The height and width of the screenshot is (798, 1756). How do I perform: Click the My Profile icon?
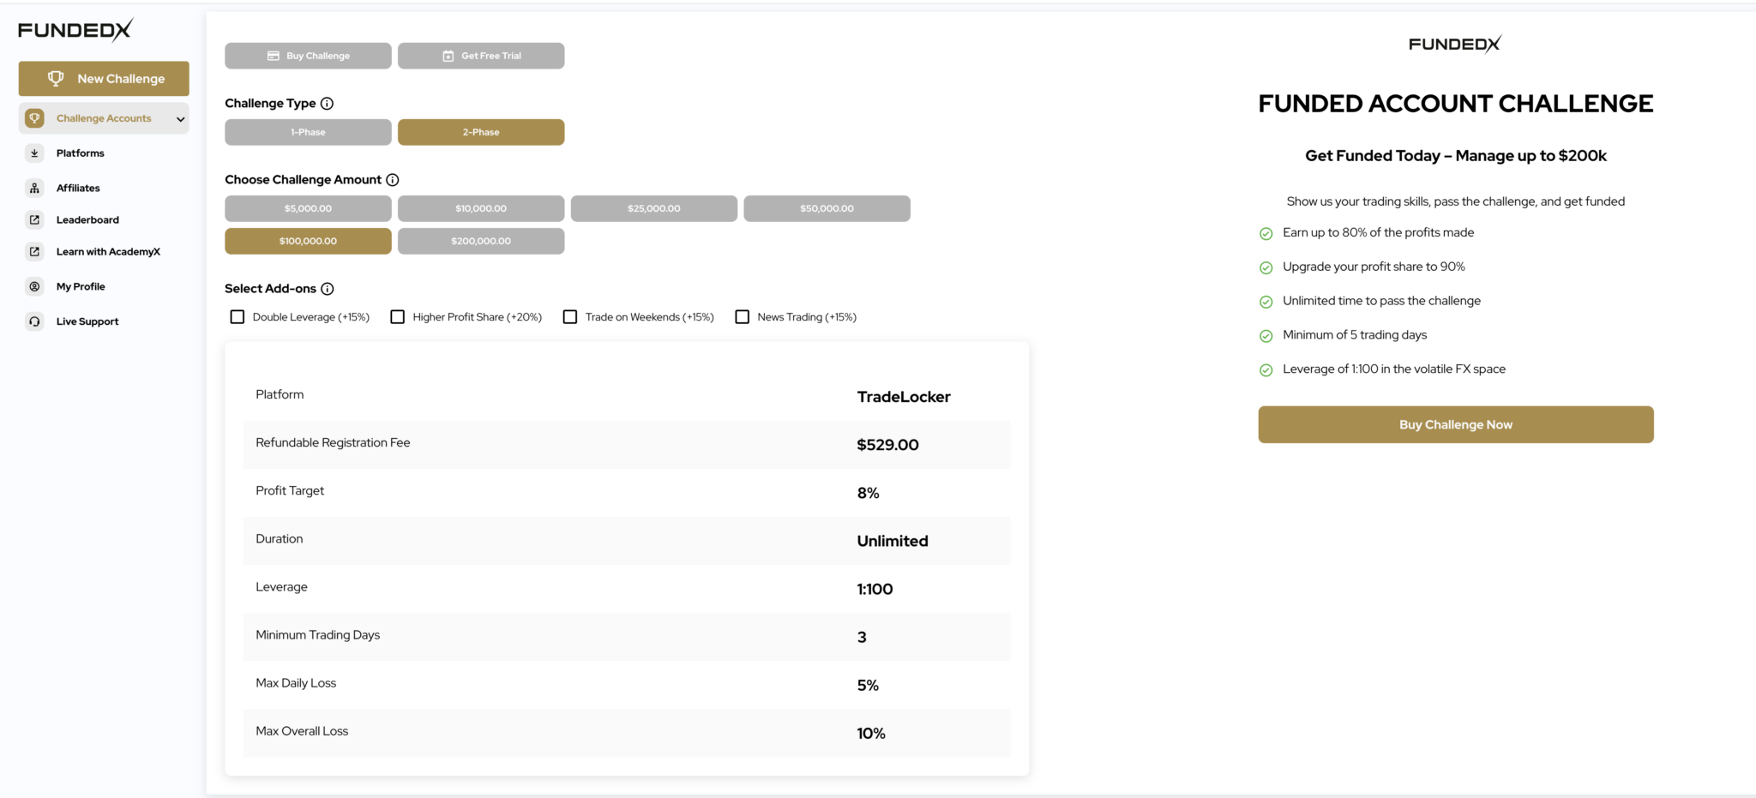[x=34, y=286]
